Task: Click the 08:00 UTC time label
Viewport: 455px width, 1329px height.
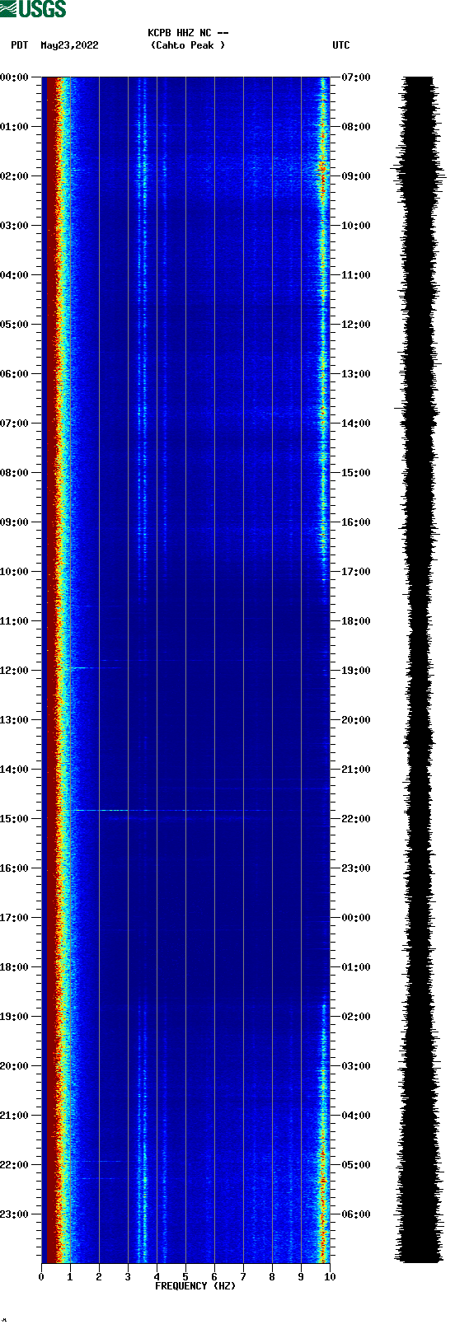Action: coord(356,127)
